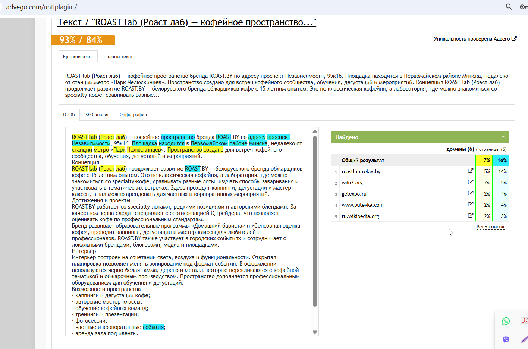This screenshot has height=349, width=528.
Task: Open the Весь список link
Action: pos(490,227)
